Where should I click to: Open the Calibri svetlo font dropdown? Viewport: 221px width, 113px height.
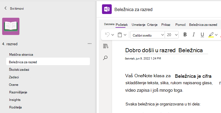tap(148, 35)
